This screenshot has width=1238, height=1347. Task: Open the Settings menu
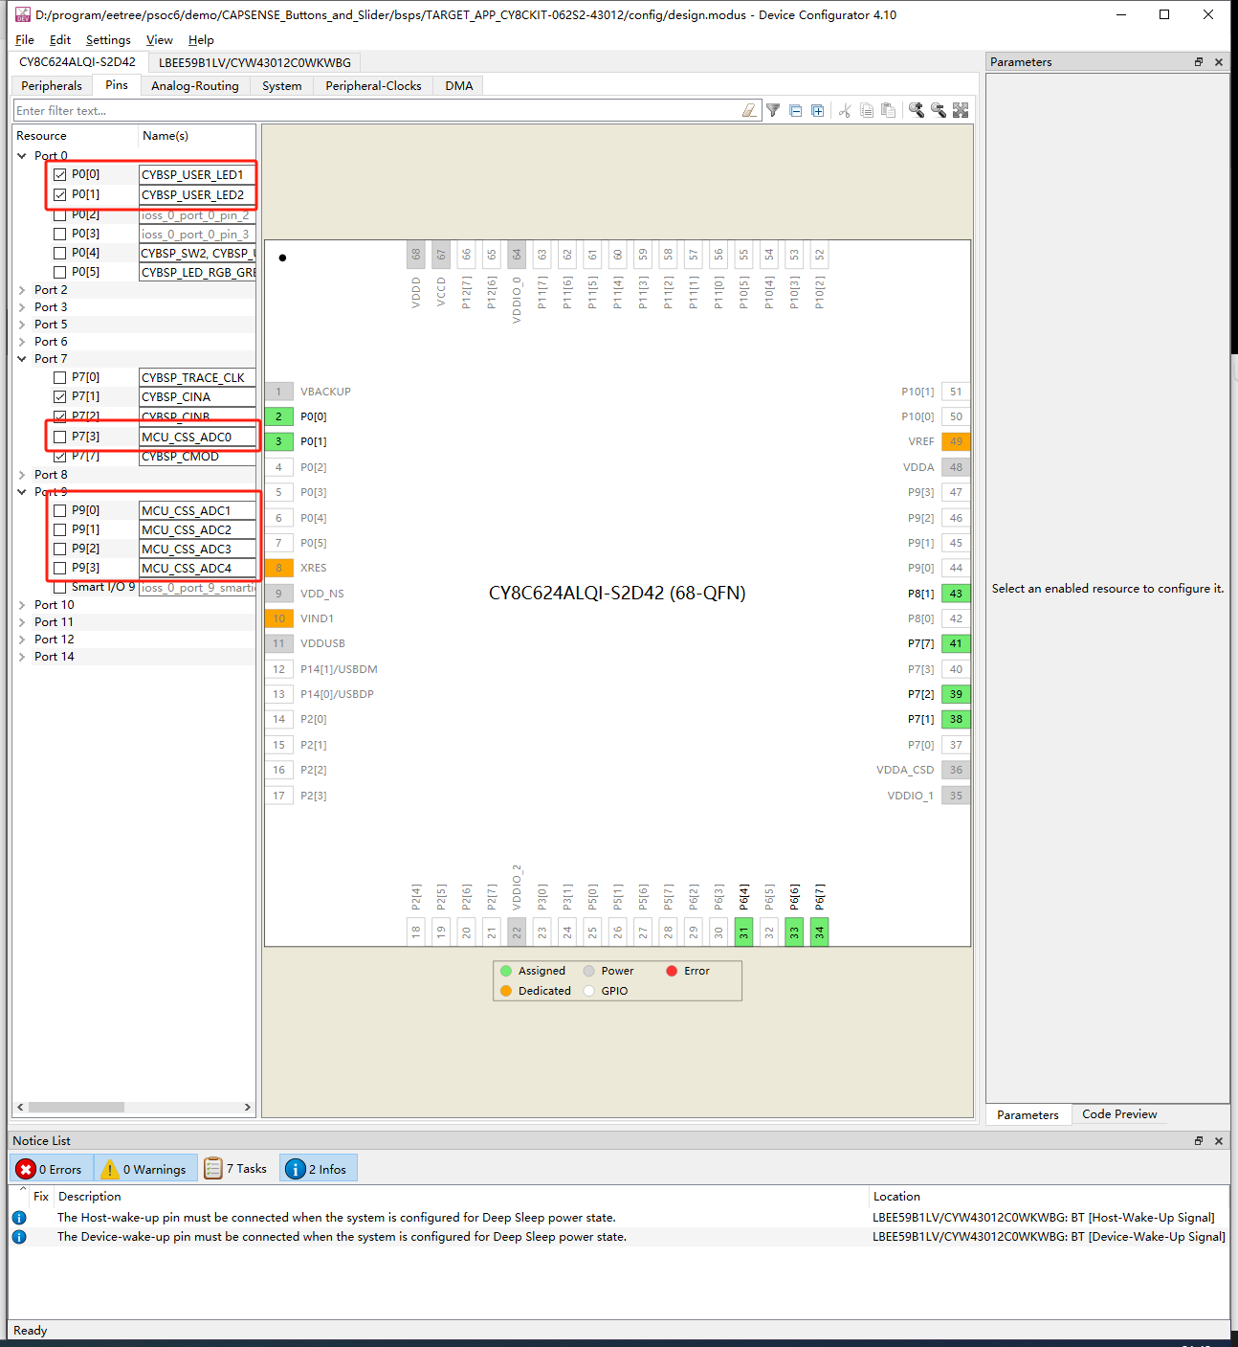pos(108,40)
